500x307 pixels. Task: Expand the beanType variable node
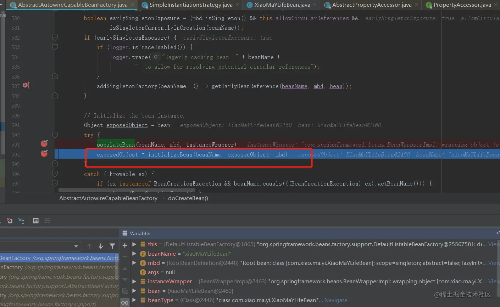tap(134, 300)
